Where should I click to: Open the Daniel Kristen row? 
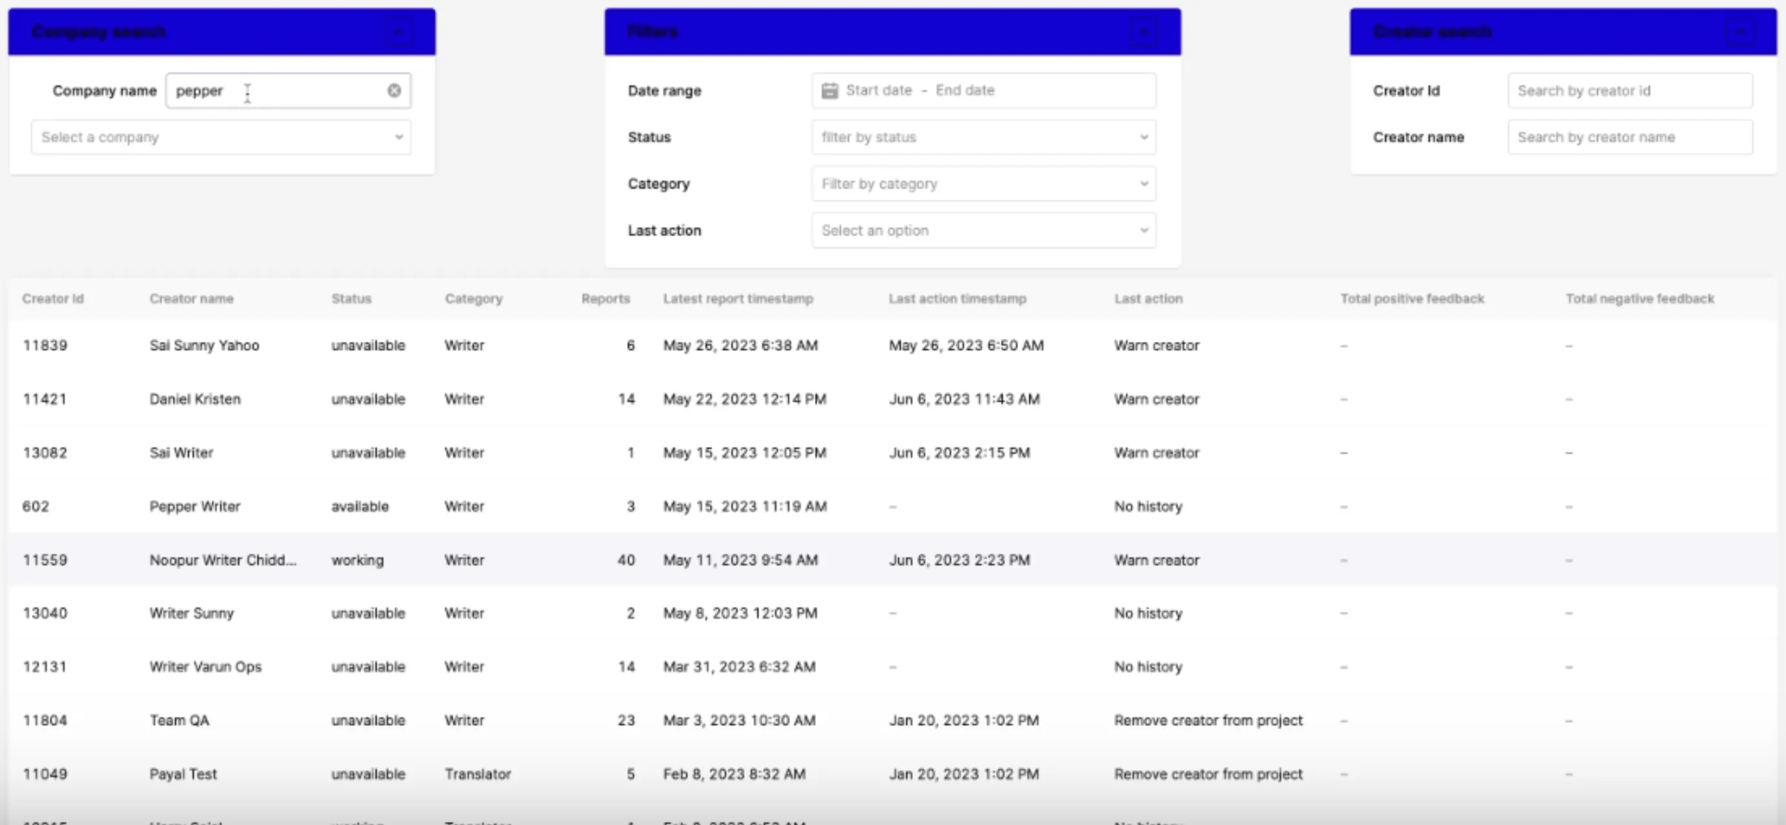tap(892, 399)
